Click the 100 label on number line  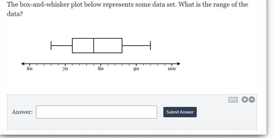point(172,69)
